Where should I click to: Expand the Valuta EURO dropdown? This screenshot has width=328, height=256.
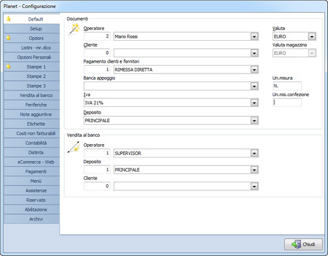312,36
